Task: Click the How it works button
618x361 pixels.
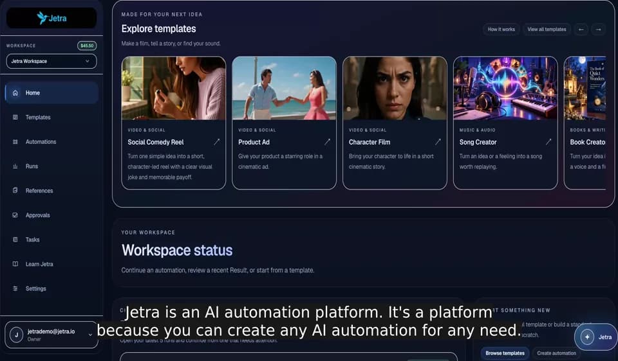Action: point(501,29)
